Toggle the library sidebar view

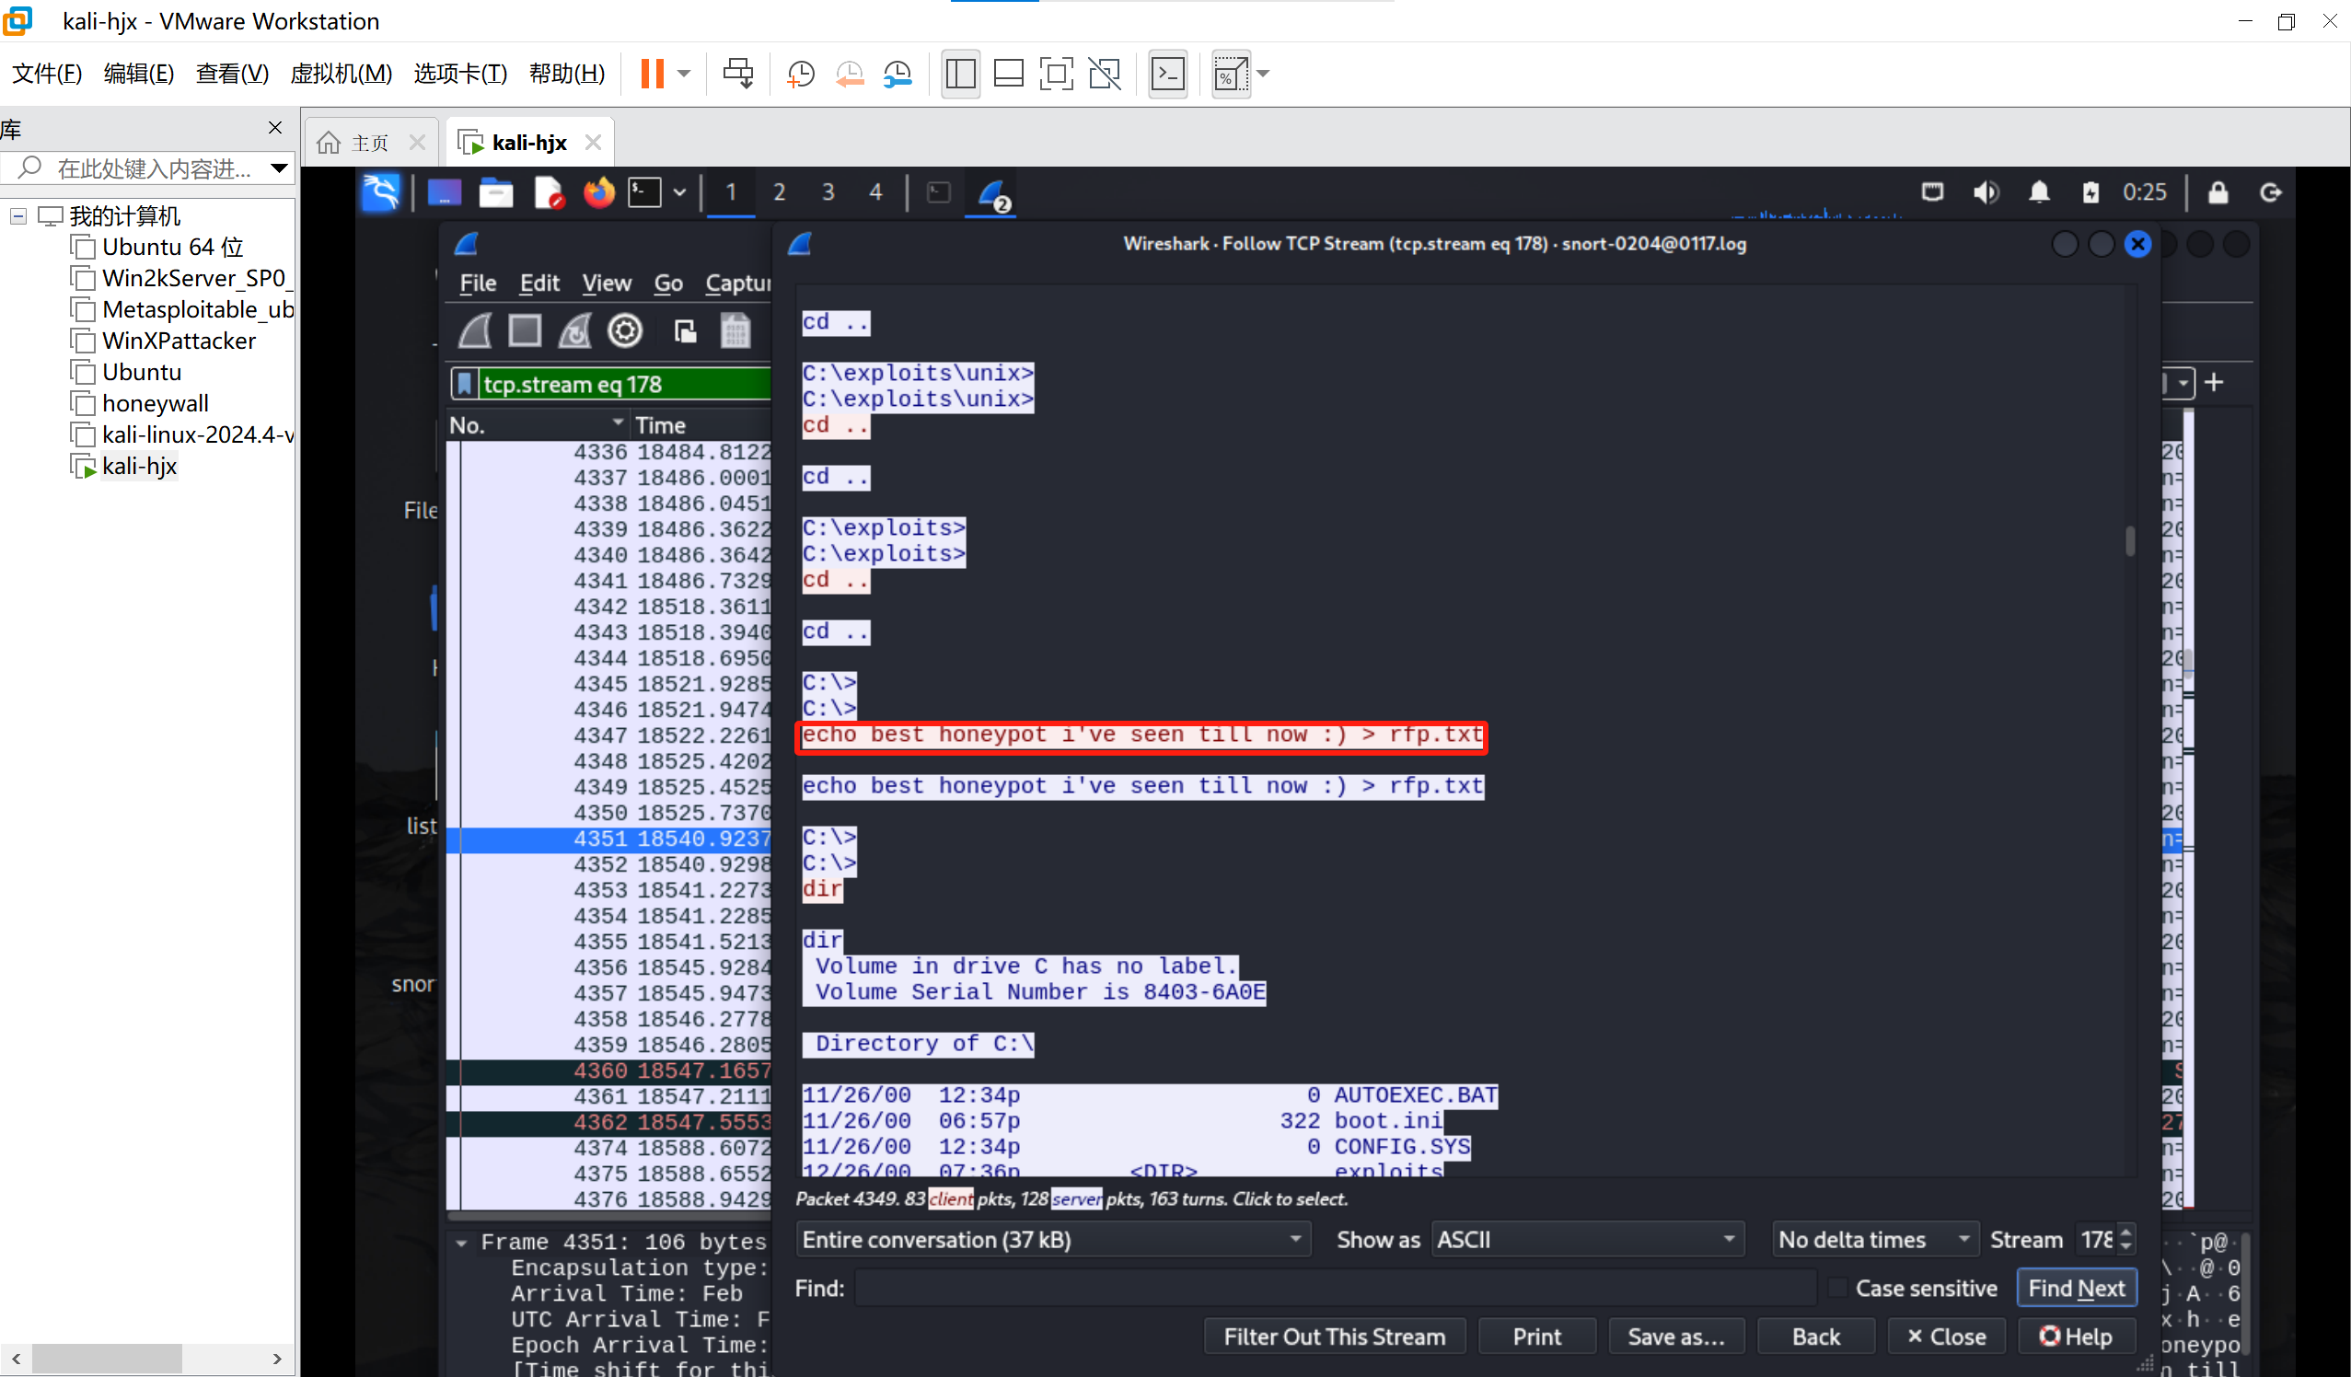[960, 73]
